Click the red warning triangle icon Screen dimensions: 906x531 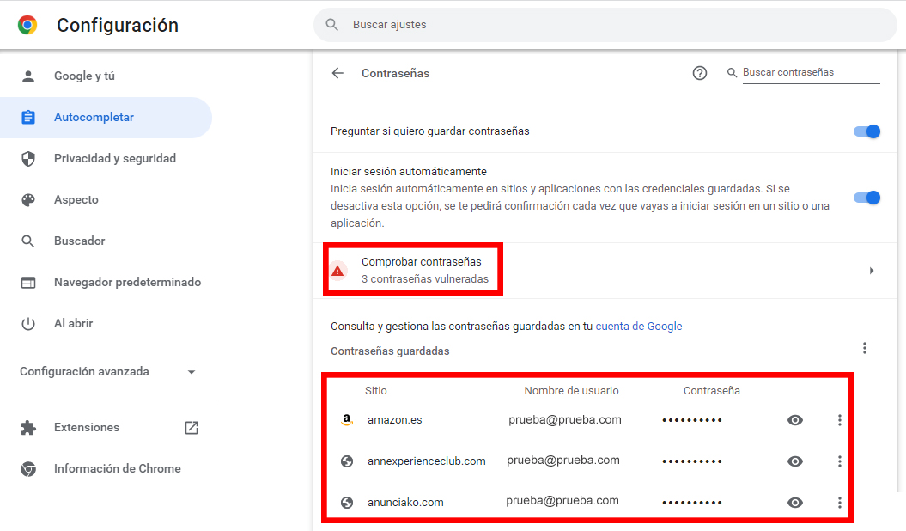tap(338, 271)
